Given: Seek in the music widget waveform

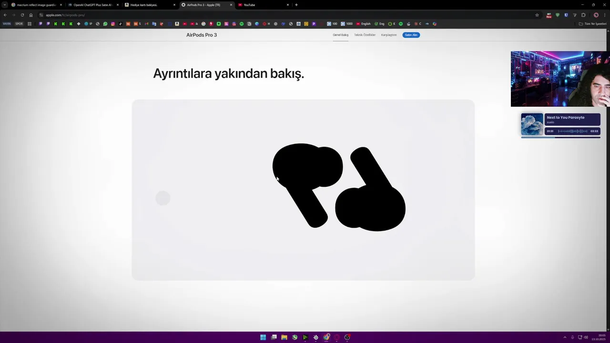Looking at the screenshot, I should pos(572,131).
